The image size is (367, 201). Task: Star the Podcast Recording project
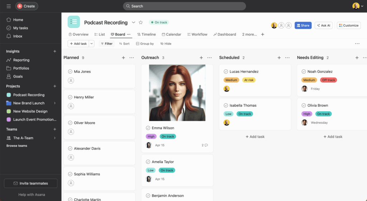[x=140, y=23]
